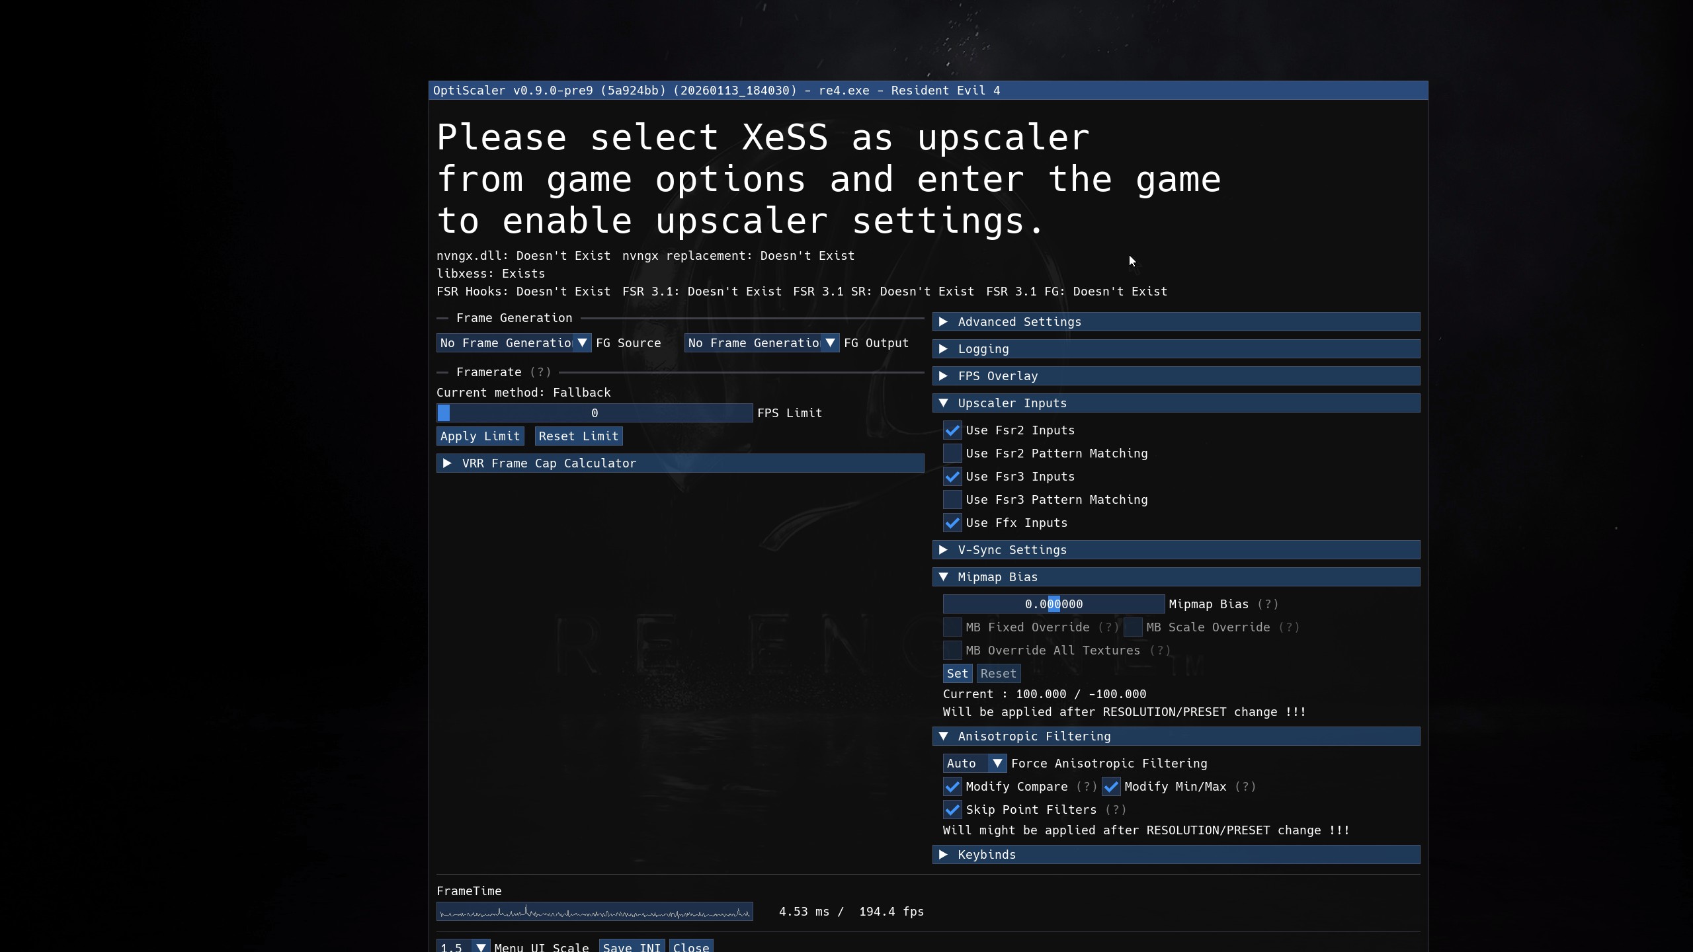The height and width of the screenshot is (952, 1693).
Task: Click the "Will might be applied" anisotropic warning text
Action: 1146,830
